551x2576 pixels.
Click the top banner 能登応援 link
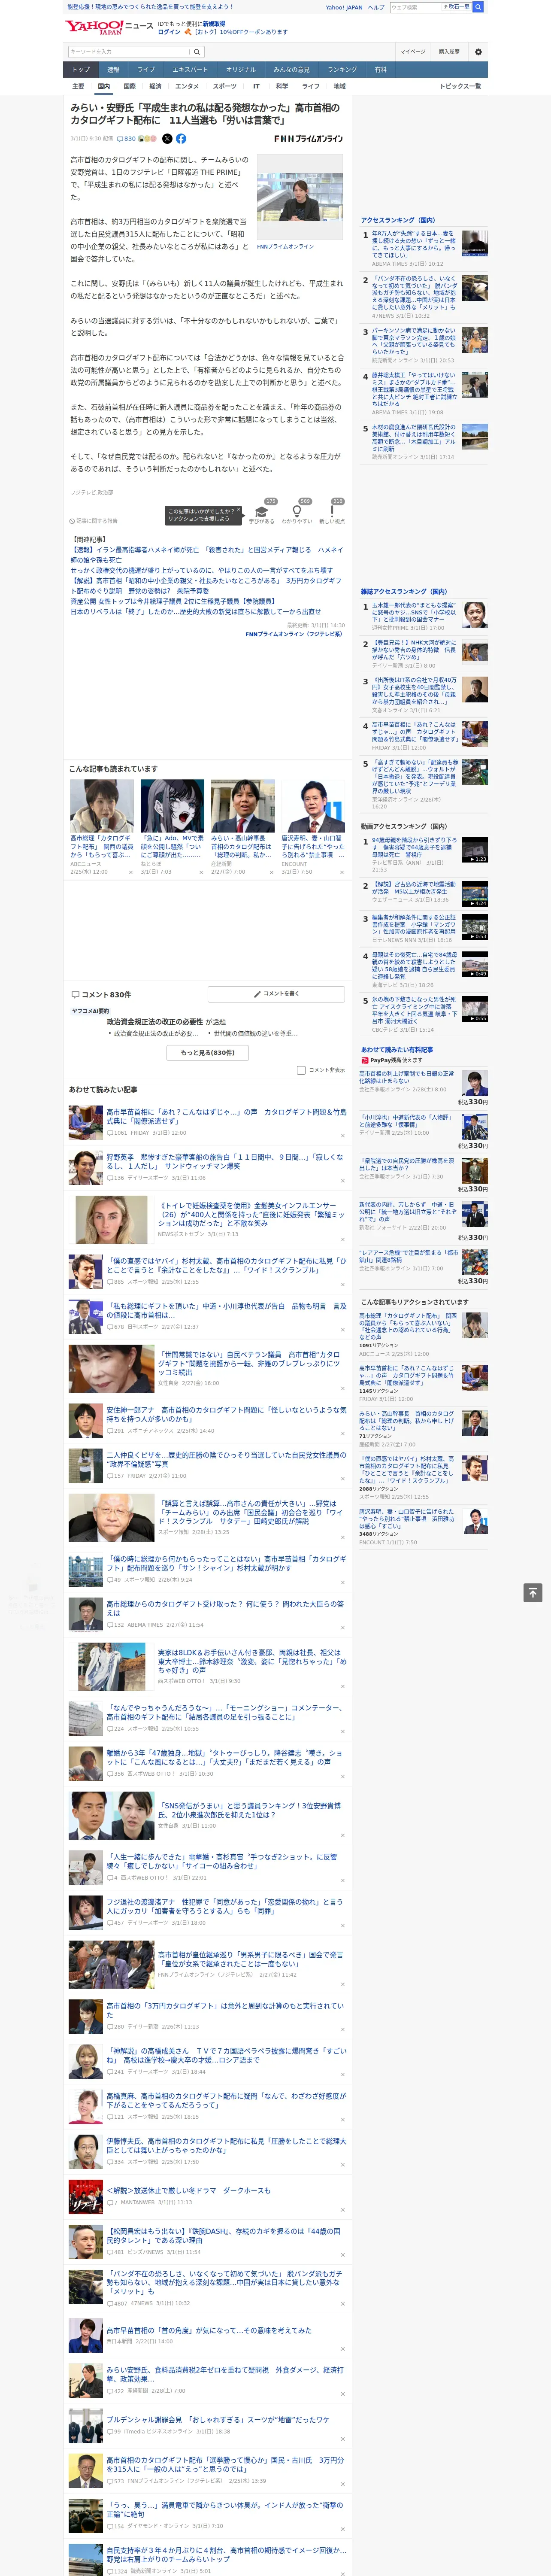(150, 7)
